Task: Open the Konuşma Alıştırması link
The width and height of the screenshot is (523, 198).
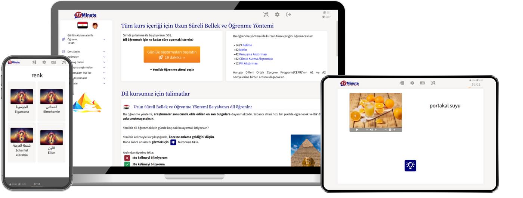Action: click(x=253, y=54)
